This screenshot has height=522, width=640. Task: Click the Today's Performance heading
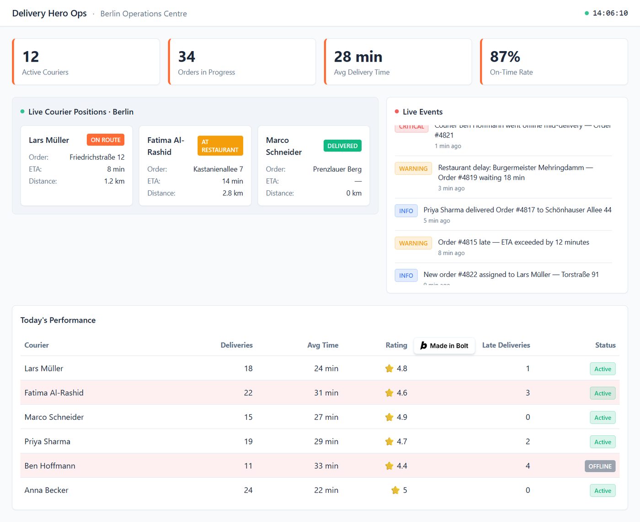click(x=58, y=320)
